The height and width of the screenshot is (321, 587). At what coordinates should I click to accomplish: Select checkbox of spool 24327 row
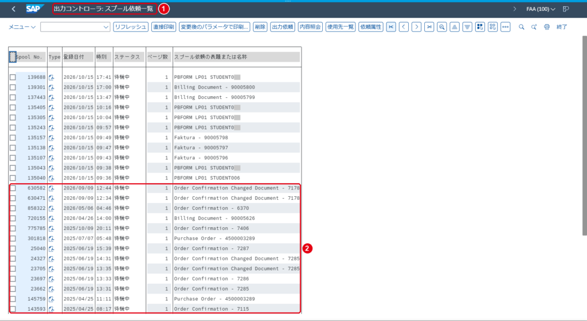(x=13, y=259)
